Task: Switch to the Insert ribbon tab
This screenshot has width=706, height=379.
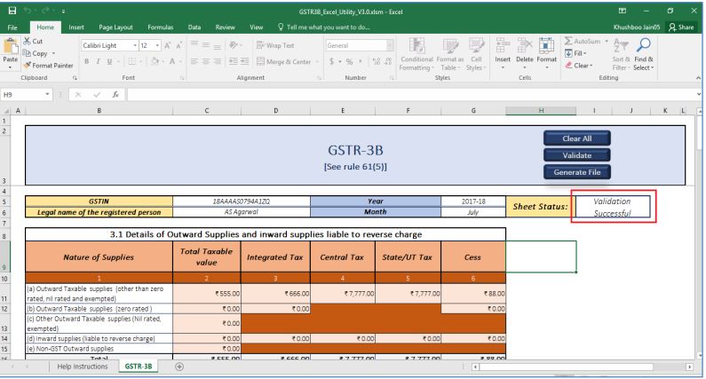Action: point(76,28)
